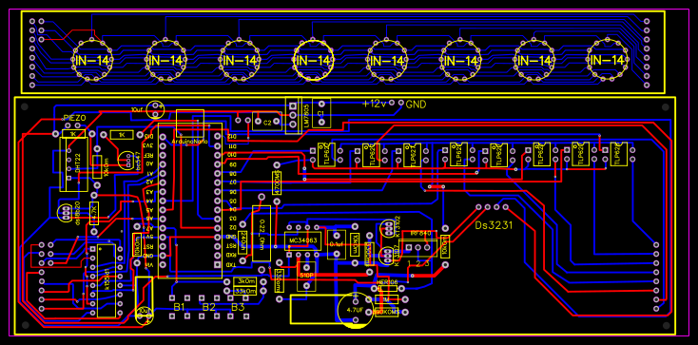
Task: Select the LM7805 regulator footprint
Action: coord(293,116)
